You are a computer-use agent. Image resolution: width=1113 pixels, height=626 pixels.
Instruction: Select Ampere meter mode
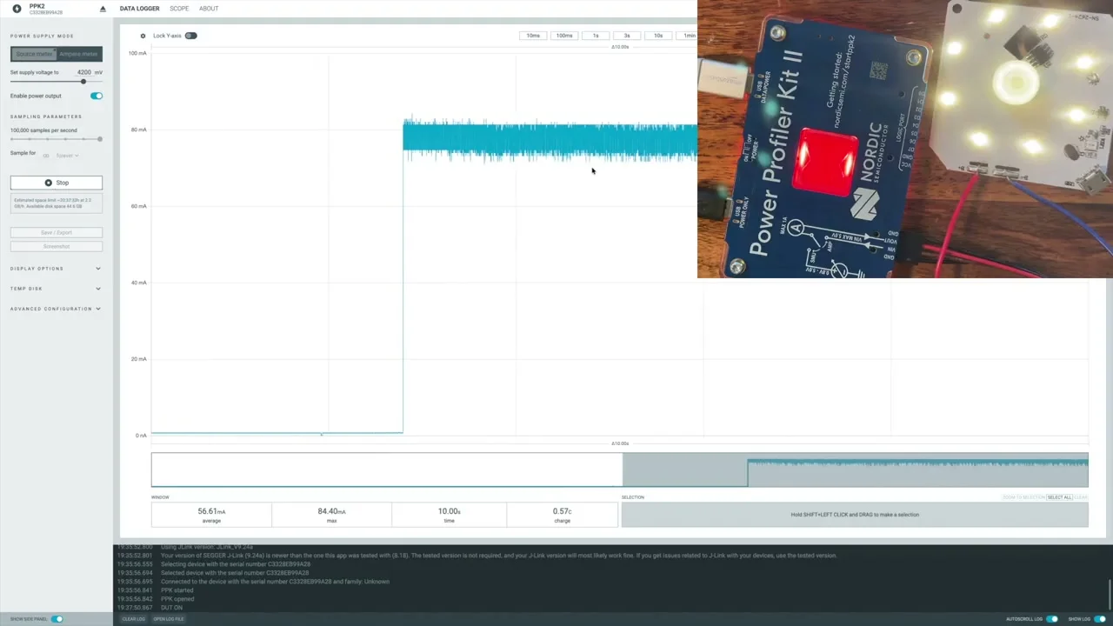click(79, 54)
